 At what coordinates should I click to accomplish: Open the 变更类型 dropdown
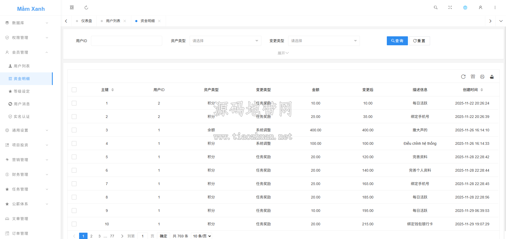(x=324, y=41)
